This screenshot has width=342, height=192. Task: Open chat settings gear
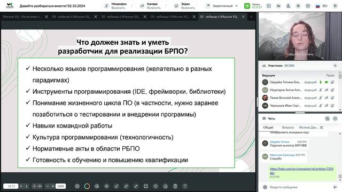click(x=335, y=118)
